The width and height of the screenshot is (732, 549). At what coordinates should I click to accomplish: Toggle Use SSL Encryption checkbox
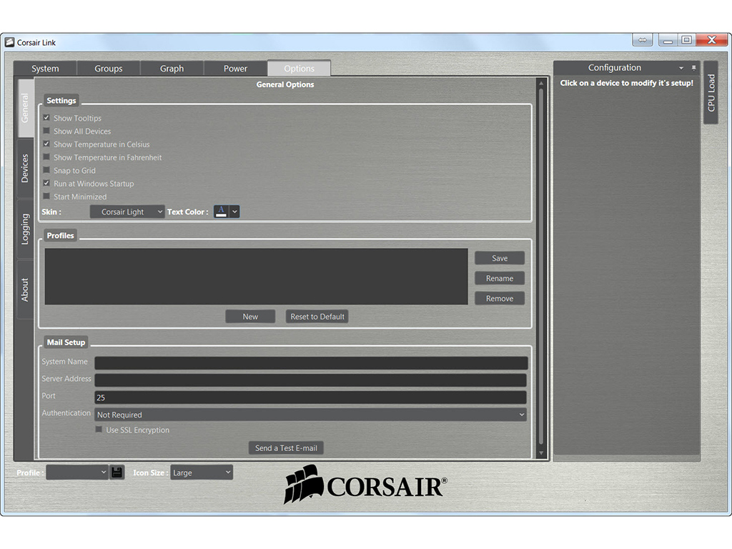[x=99, y=430]
